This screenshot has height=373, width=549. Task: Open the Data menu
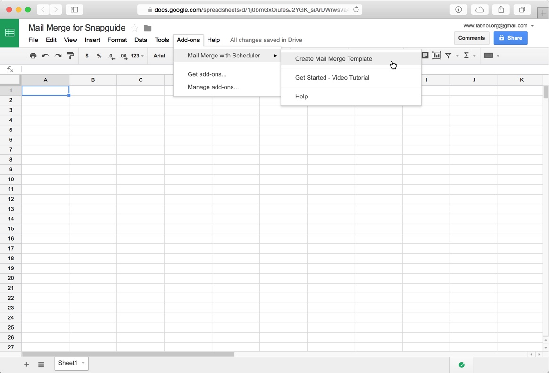(x=141, y=40)
